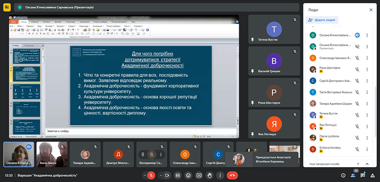Close the Люди side panel
The width and height of the screenshot is (380, 182).
coord(371,10)
